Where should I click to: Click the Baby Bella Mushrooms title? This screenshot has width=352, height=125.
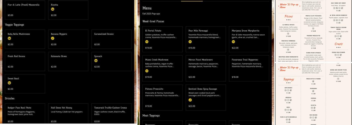click(x=19, y=34)
